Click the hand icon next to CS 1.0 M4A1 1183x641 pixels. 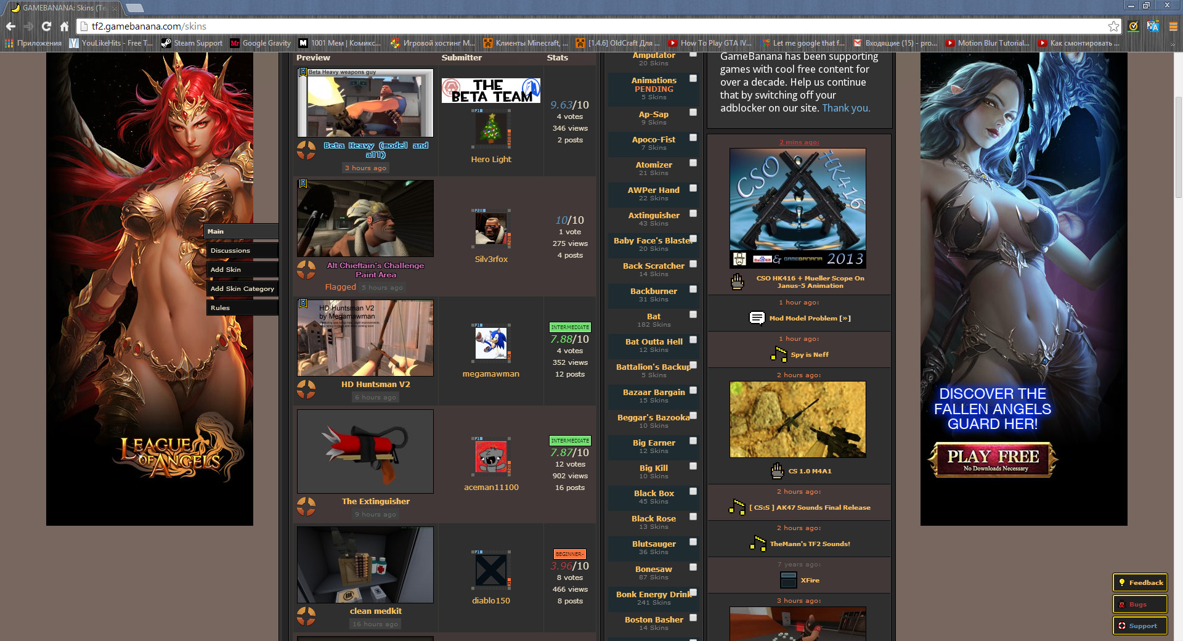pos(778,471)
